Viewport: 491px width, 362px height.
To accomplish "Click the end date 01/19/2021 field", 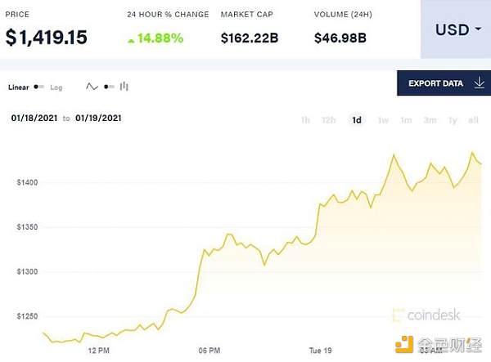I will coord(98,118).
